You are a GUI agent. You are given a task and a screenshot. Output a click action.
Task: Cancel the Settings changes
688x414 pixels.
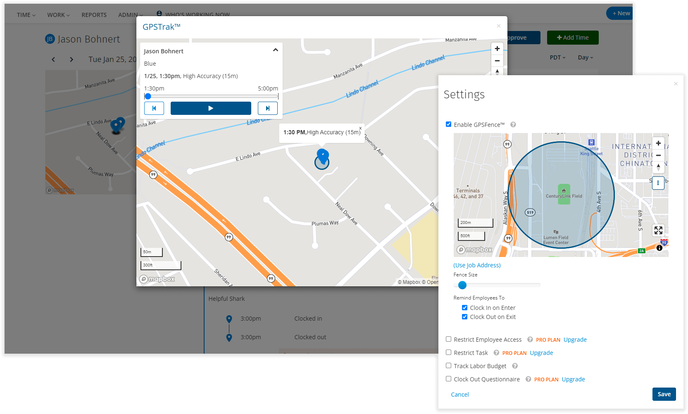pyautogui.click(x=460, y=395)
